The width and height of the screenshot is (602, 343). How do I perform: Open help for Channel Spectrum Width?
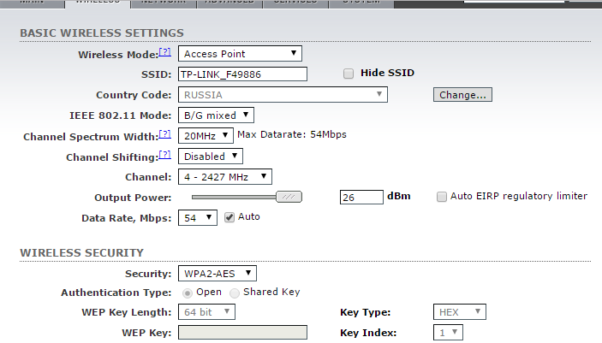(165, 134)
